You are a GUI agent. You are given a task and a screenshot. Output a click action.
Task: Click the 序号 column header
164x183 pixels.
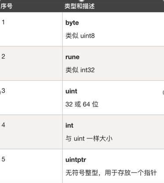(6, 6)
